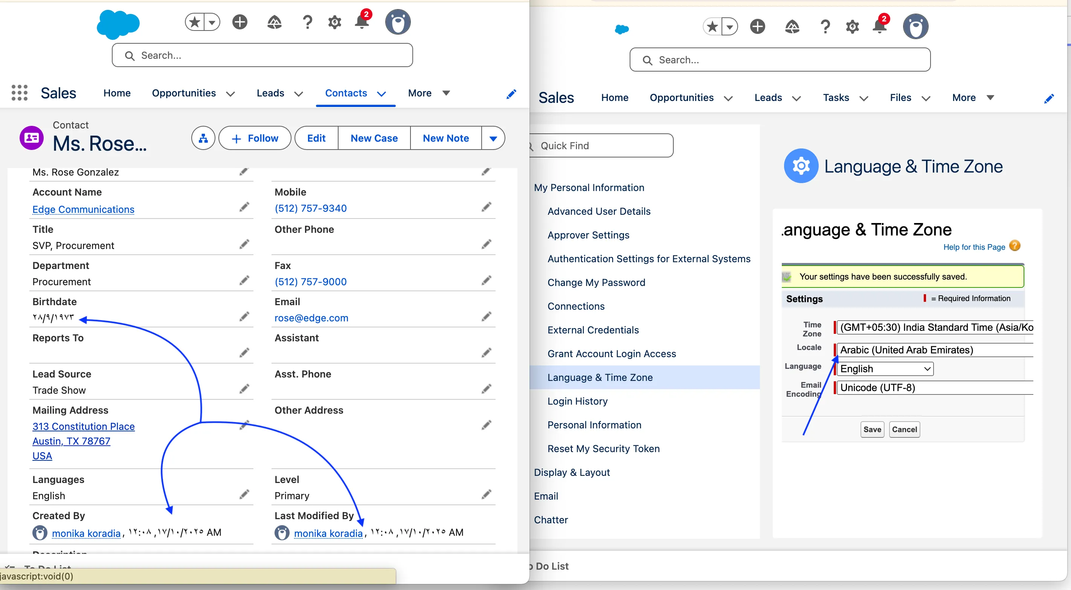Screen dimensions: 1071x590
Task: Expand more actions arrow beside New Note
Action: tap(493, 138)
